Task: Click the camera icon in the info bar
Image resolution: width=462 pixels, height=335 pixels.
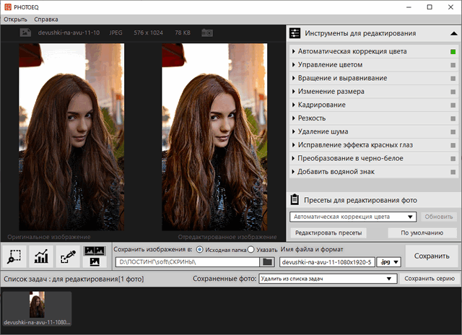Action: 208,32
